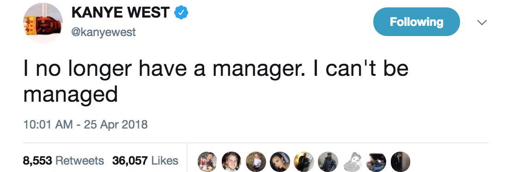Open second liker avatar, smiling man
Viewport: 516px width, 172px height.
pos(231,162)
